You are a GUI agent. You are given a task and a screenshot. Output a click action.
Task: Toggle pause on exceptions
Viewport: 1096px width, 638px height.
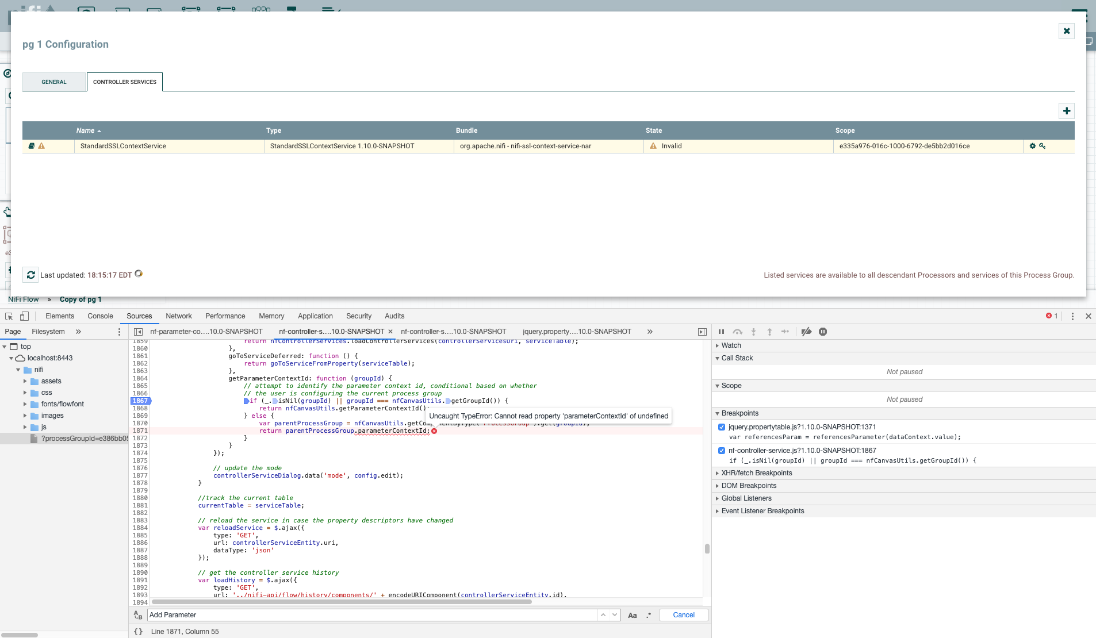[823, 332]
